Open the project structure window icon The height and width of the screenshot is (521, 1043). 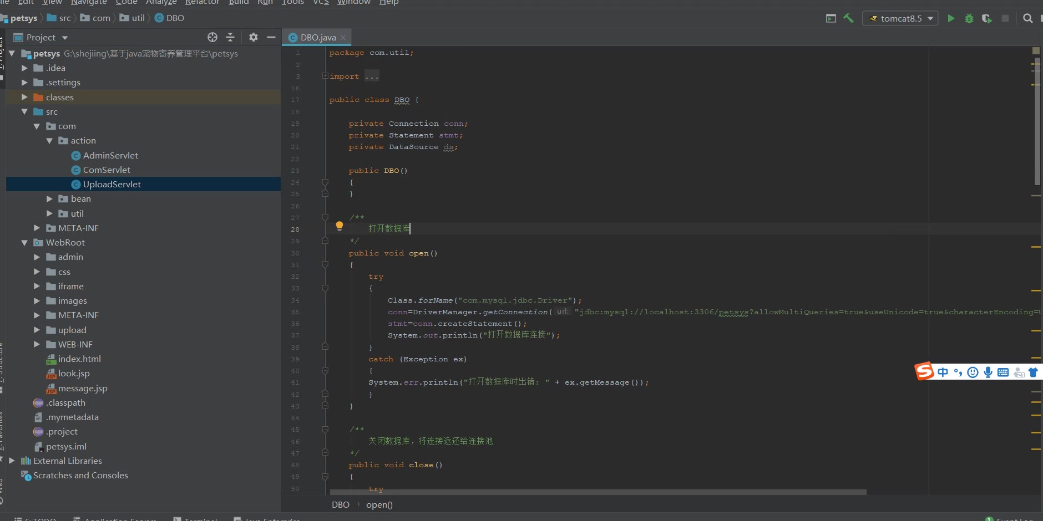(831, 18)
